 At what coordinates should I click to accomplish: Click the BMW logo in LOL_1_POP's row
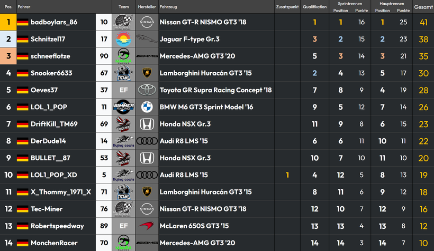pos(147,107)
